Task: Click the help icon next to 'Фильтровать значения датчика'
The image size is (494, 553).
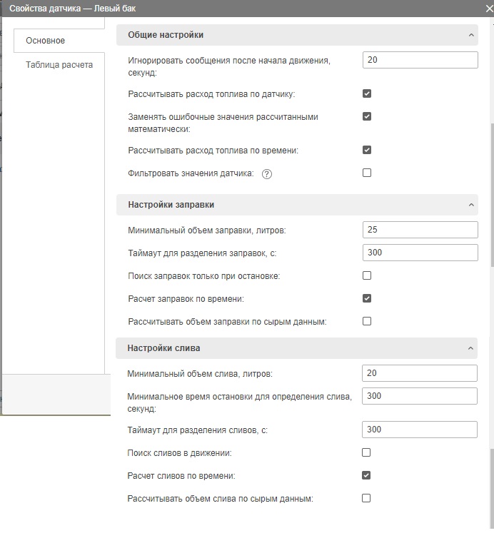Action: click(267, 173)
